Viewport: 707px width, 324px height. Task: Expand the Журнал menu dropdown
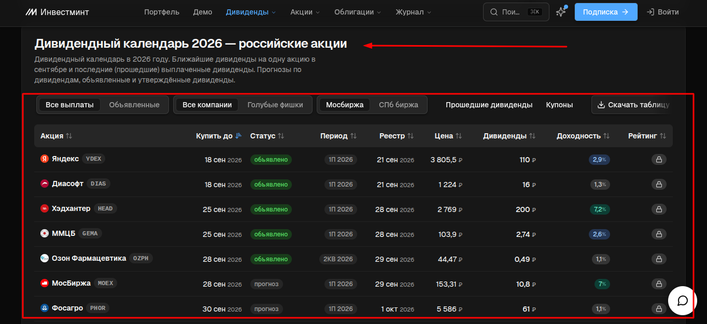coord(413,12)
